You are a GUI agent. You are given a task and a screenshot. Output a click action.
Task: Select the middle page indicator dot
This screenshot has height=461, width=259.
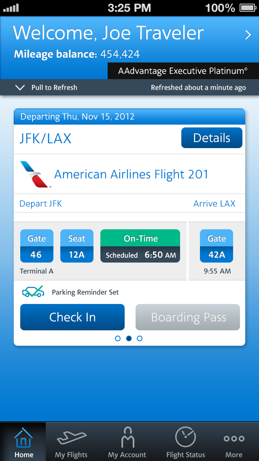(129, 338)
